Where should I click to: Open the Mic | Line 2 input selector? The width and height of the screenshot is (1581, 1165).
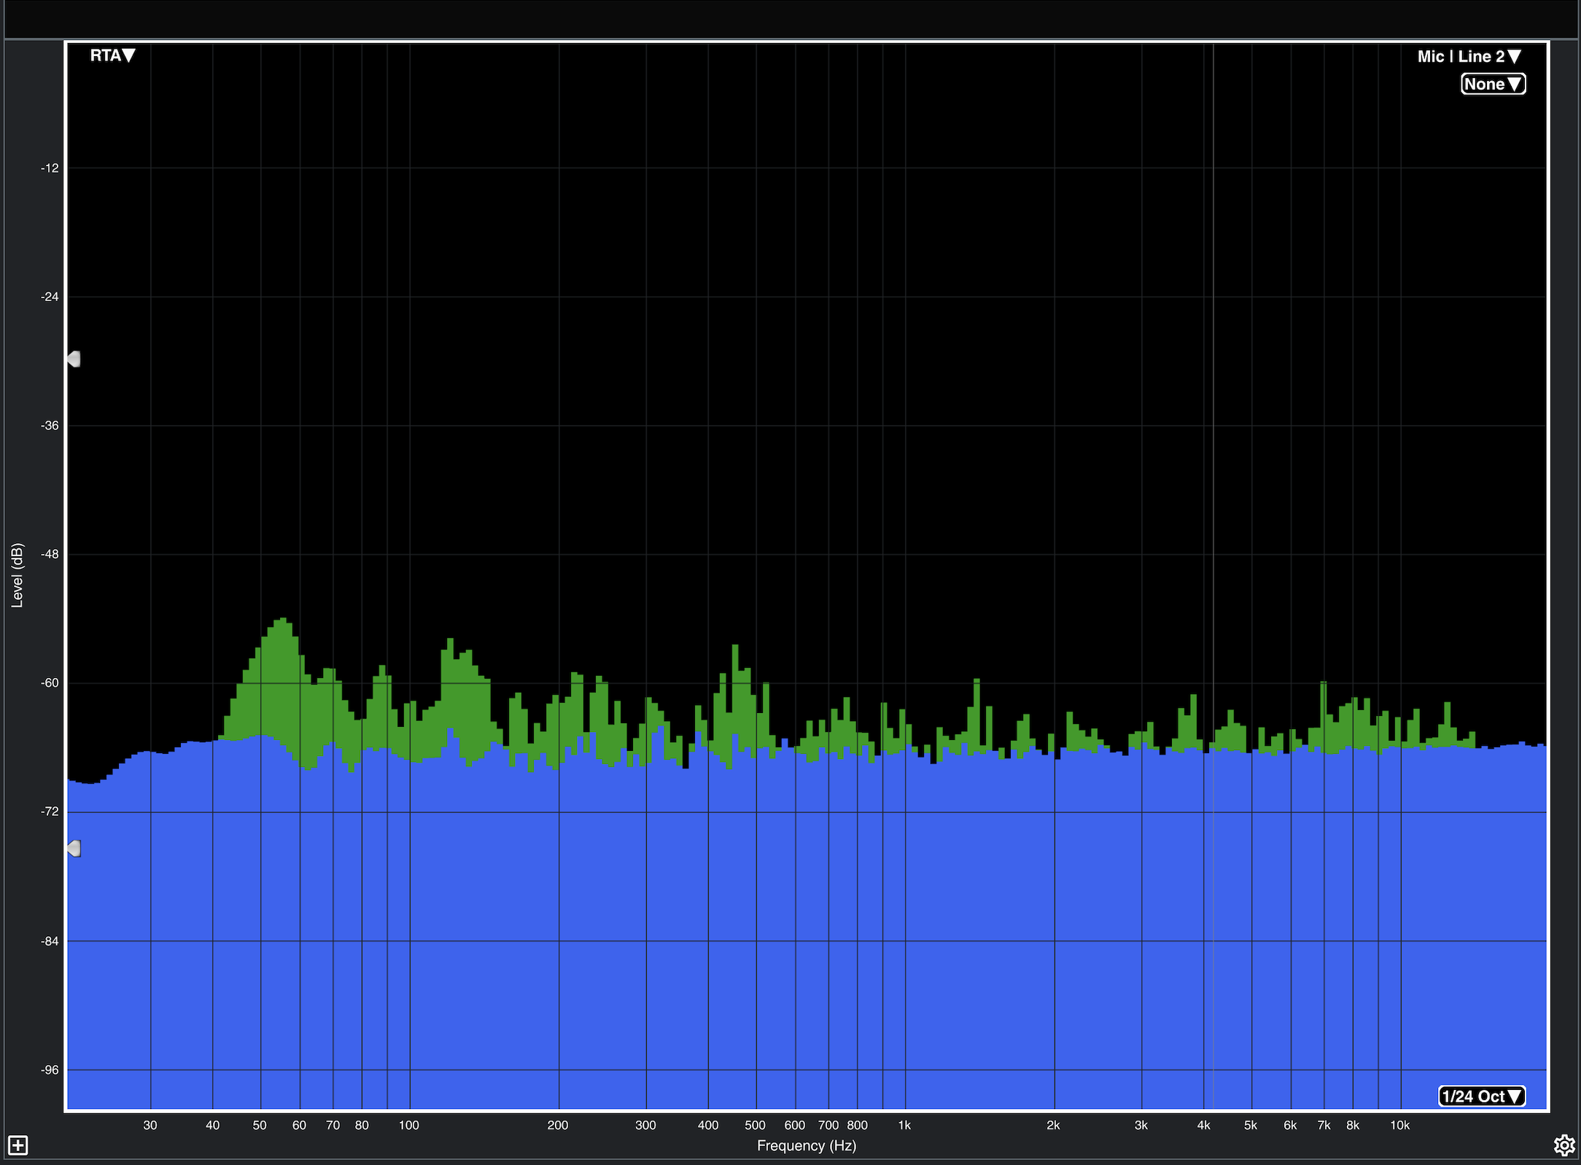click(1469, 56)
